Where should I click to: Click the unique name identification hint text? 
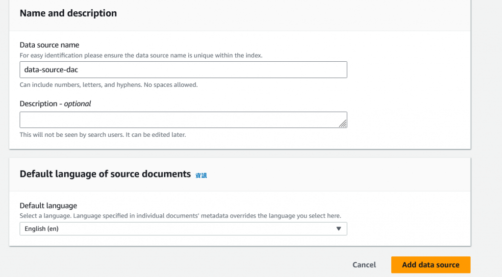[141, 55]
